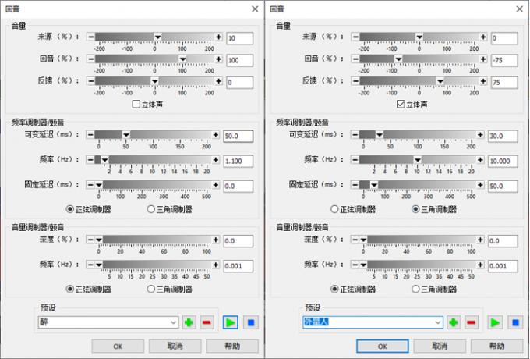Click 取消 in the right 回音 dialog
530x359 pixels.
[440, 347]
